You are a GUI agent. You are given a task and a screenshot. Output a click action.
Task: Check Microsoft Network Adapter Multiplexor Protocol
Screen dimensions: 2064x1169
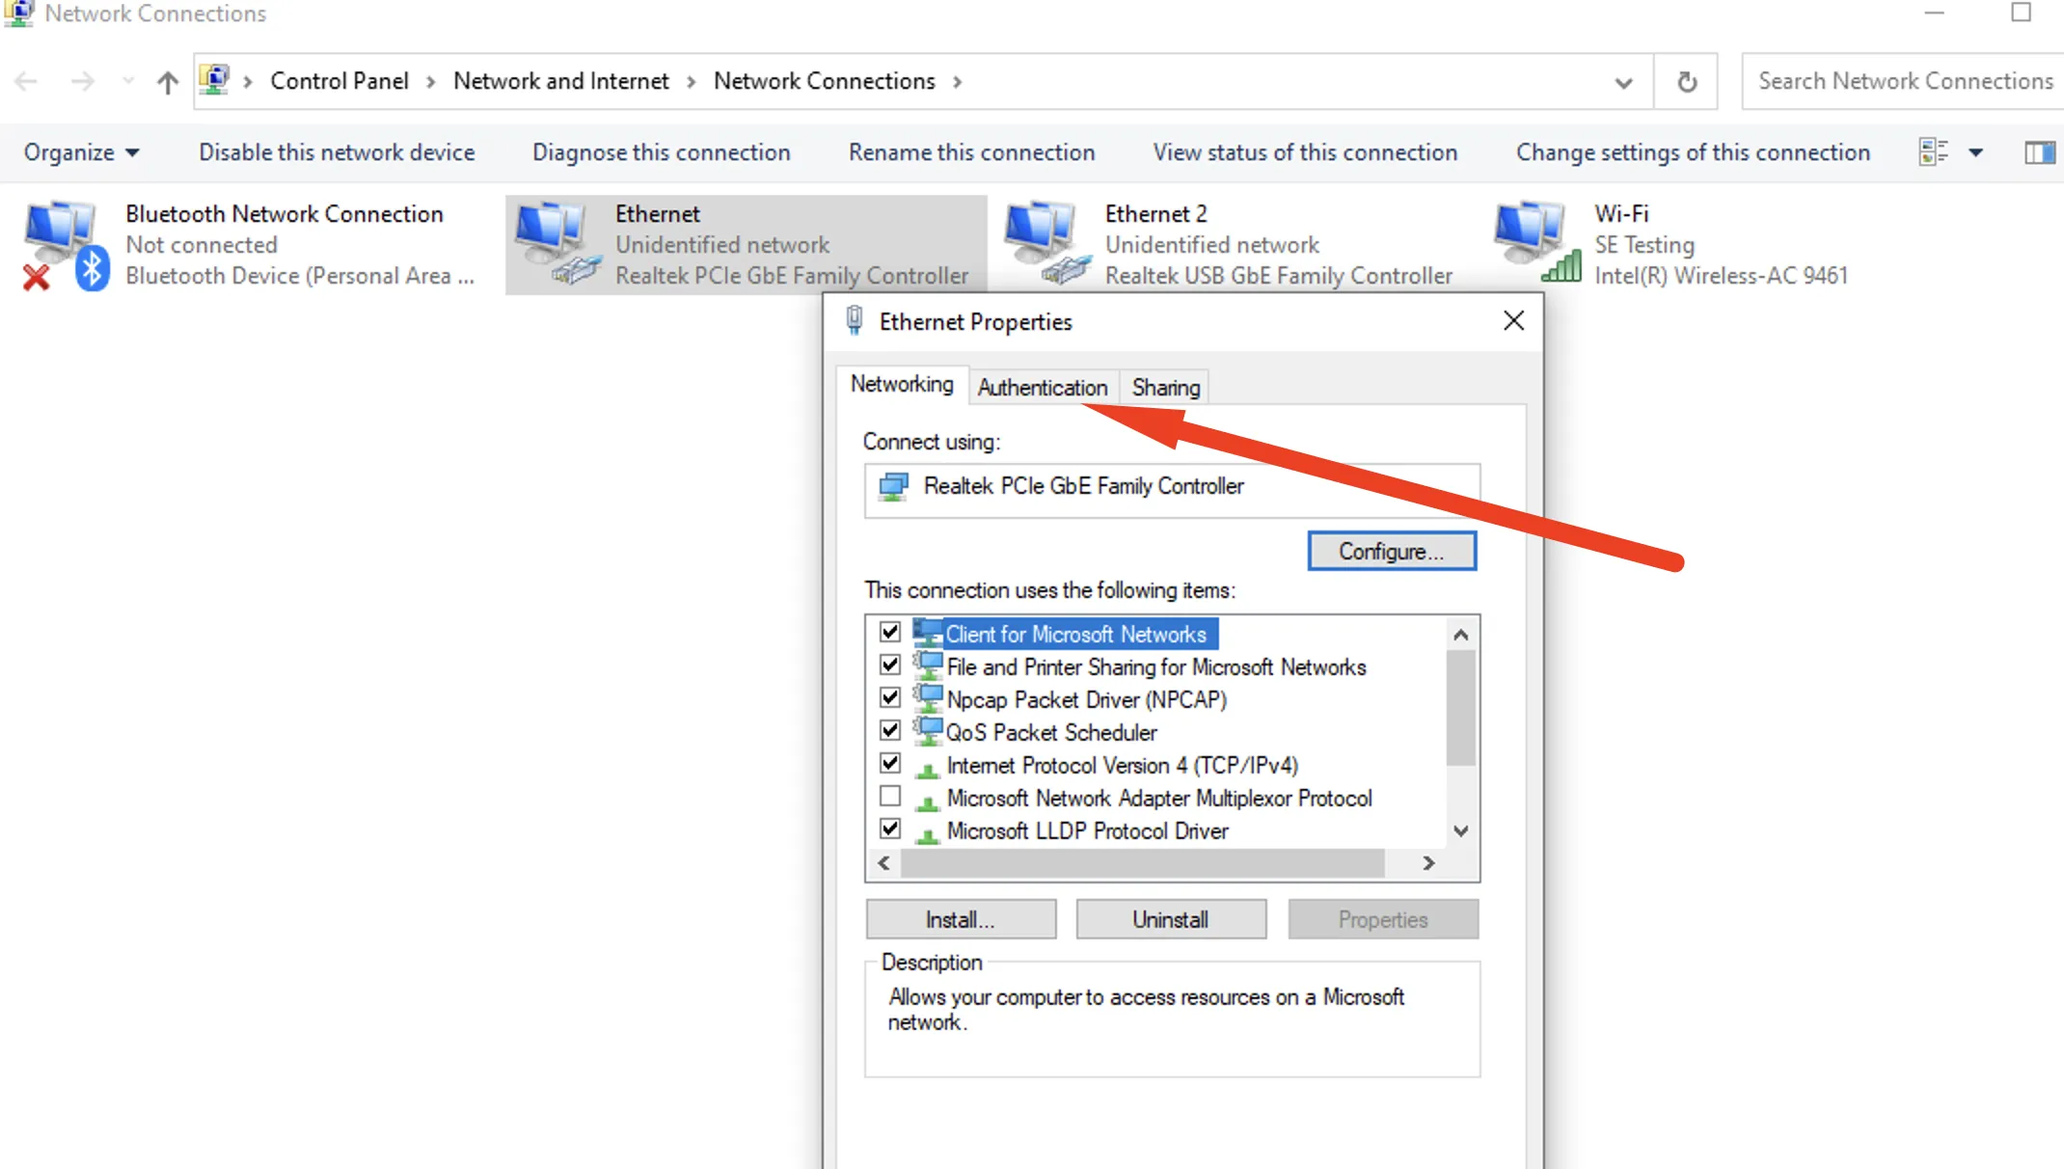coord(890,796)
